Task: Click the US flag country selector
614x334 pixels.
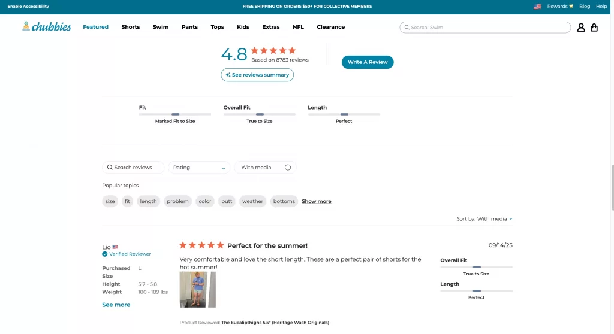Action: click(537, 7)
